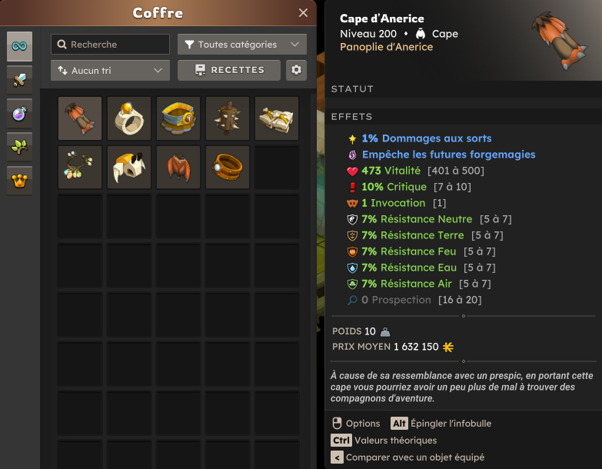Click the RECETTES button
Image resolution: width=602 pixels, height=469 pixels.
(229, 70)
